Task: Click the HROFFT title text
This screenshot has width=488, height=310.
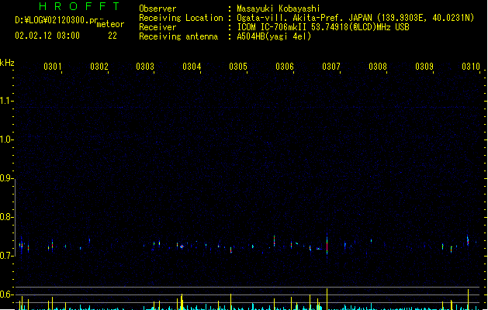Action: 79,6
